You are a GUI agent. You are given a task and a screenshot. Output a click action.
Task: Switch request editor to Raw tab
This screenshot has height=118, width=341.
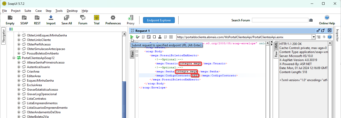pyautogui.click(x=132, y=54)
